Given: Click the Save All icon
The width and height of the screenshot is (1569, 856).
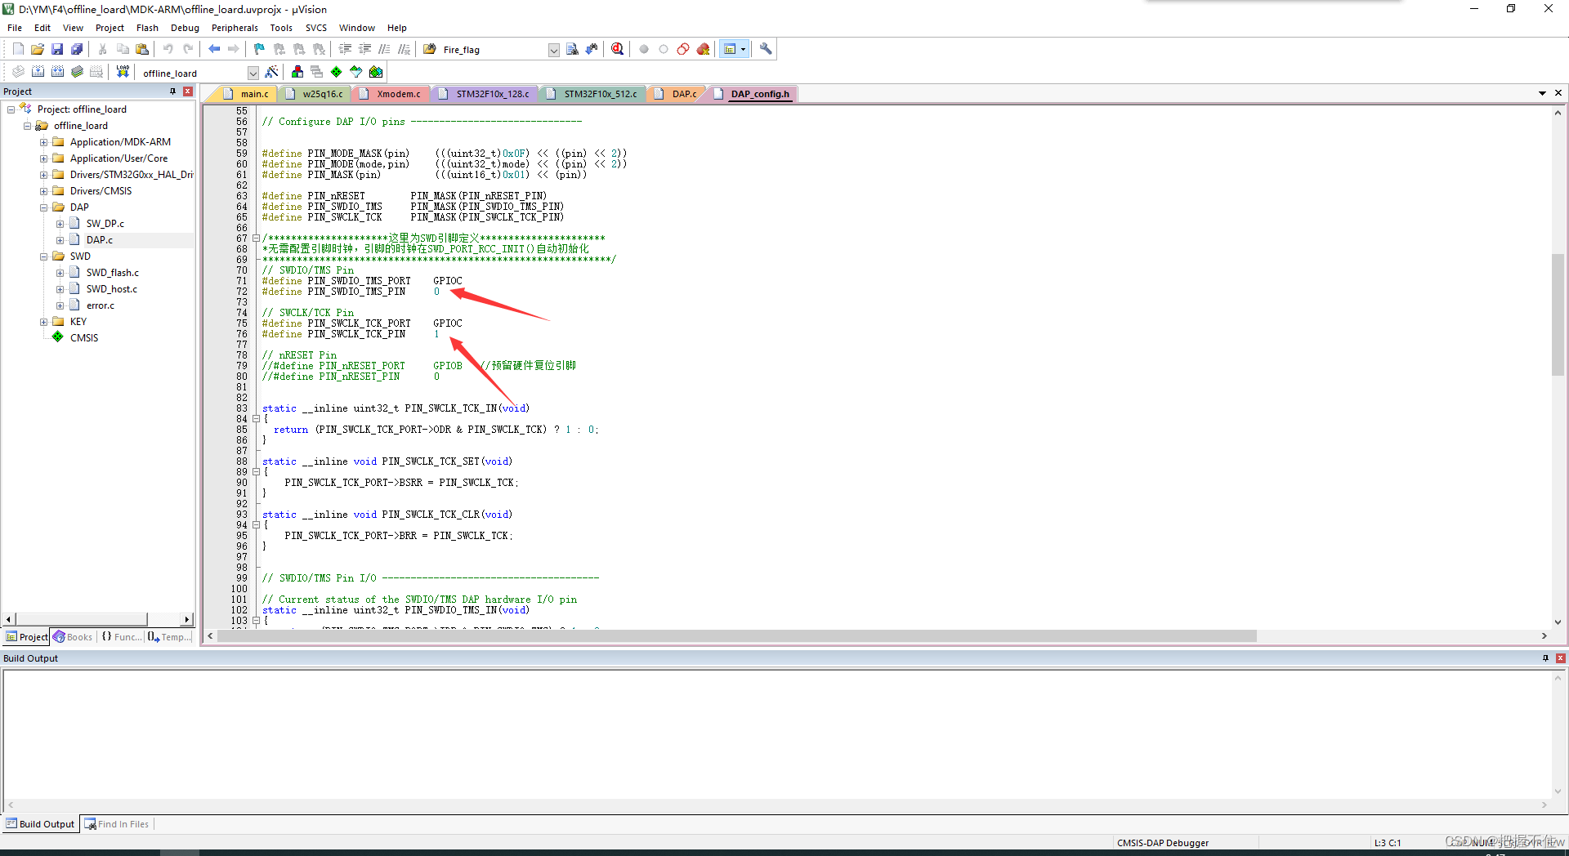Looking at the screenshot, I should pos(77,49).
